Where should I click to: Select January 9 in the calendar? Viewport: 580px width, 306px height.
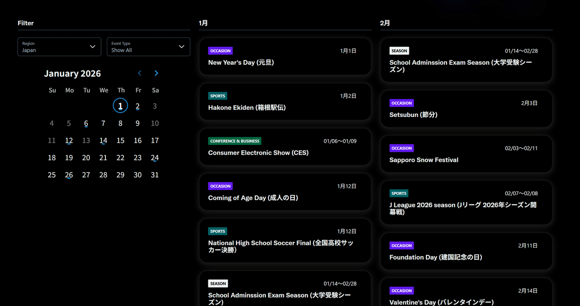(x=138, y=123)
